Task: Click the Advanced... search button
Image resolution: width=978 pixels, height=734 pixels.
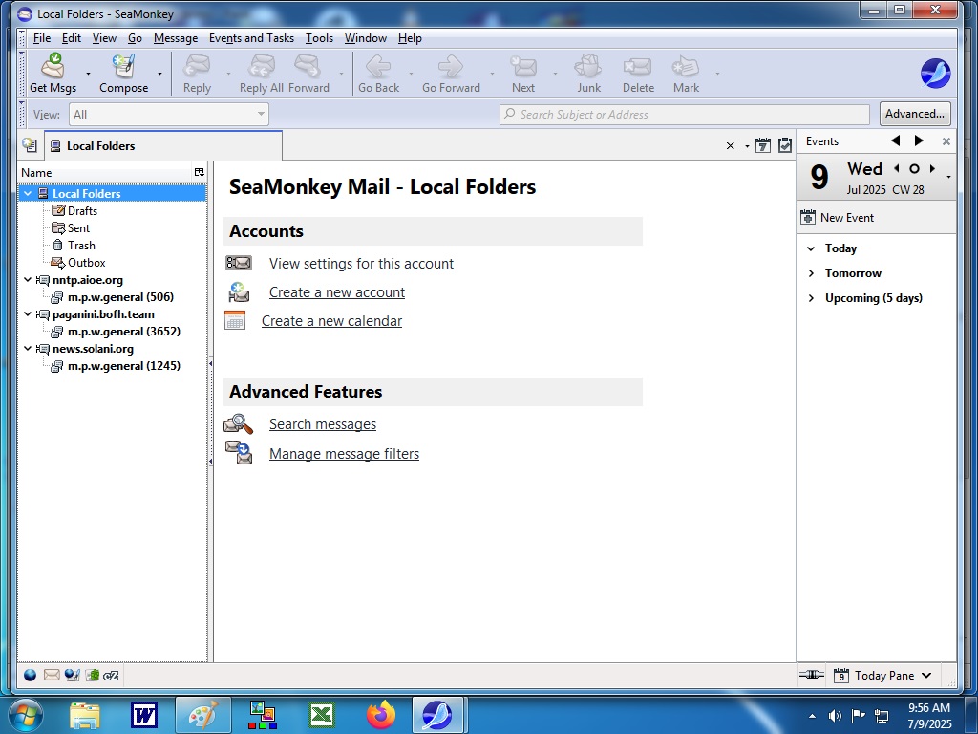Action: pos(915,114)
